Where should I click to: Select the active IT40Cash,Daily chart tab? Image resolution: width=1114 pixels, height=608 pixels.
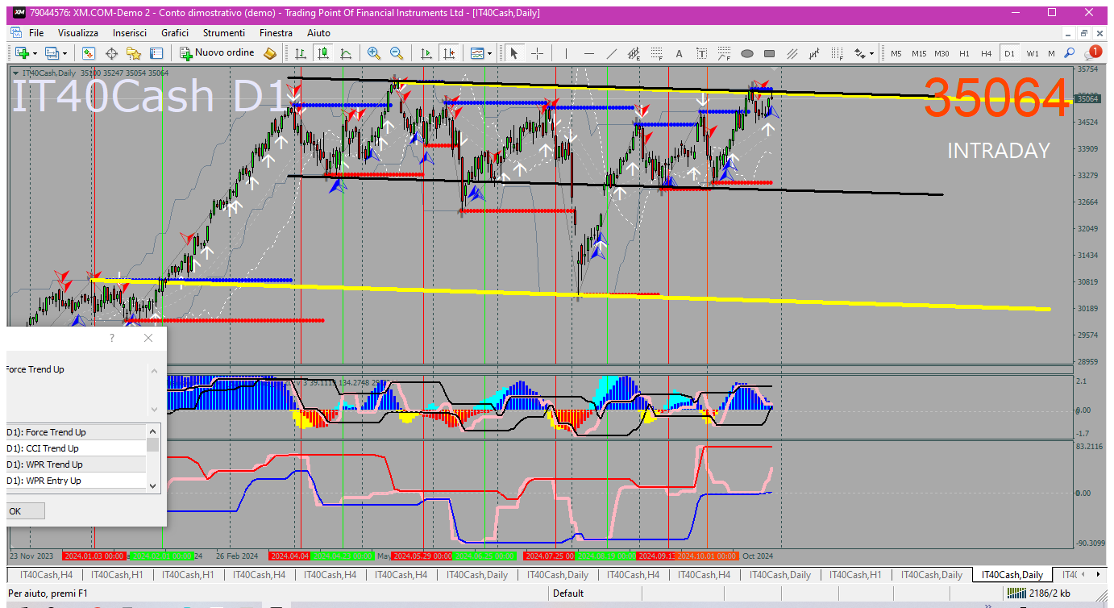pos(1012,575)
